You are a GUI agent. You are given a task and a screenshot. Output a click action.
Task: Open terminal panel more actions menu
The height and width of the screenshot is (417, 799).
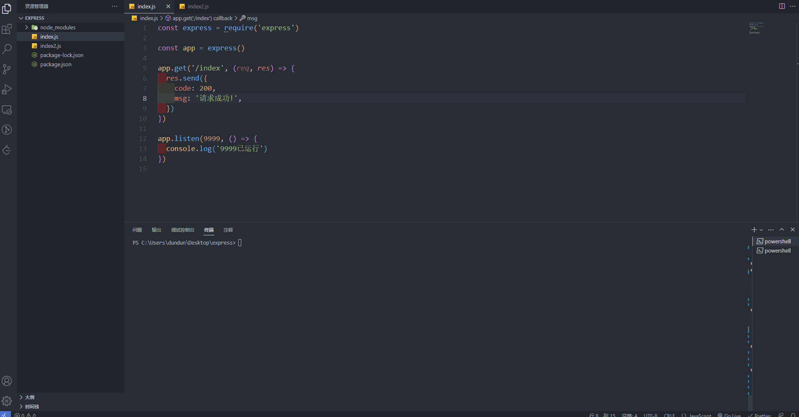771,229
